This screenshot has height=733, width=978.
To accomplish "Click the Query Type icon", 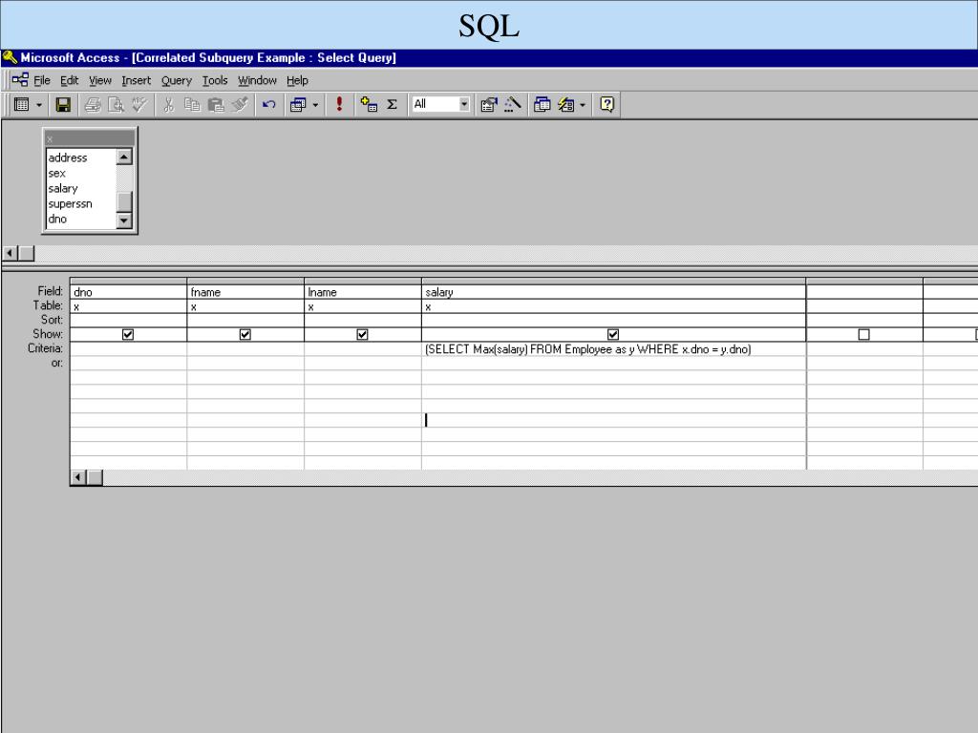I will click(298, 105).
